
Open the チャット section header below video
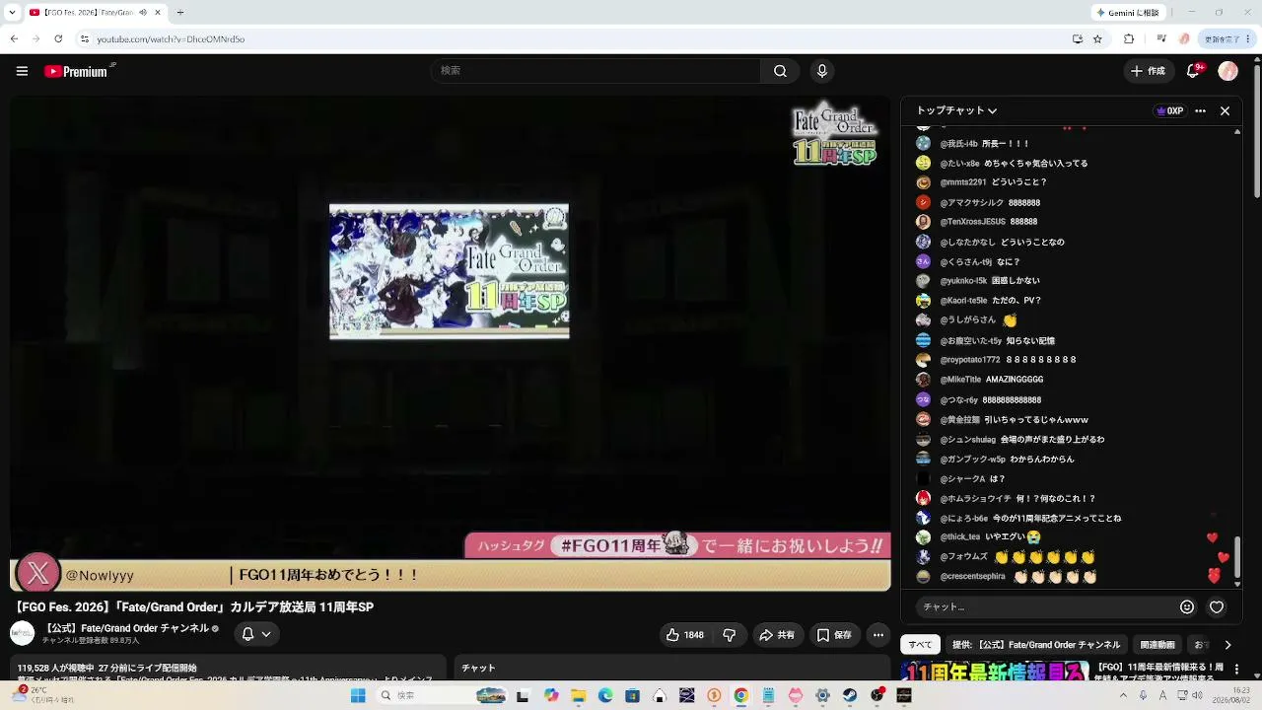pyautogui.click(x=478, y=669)
